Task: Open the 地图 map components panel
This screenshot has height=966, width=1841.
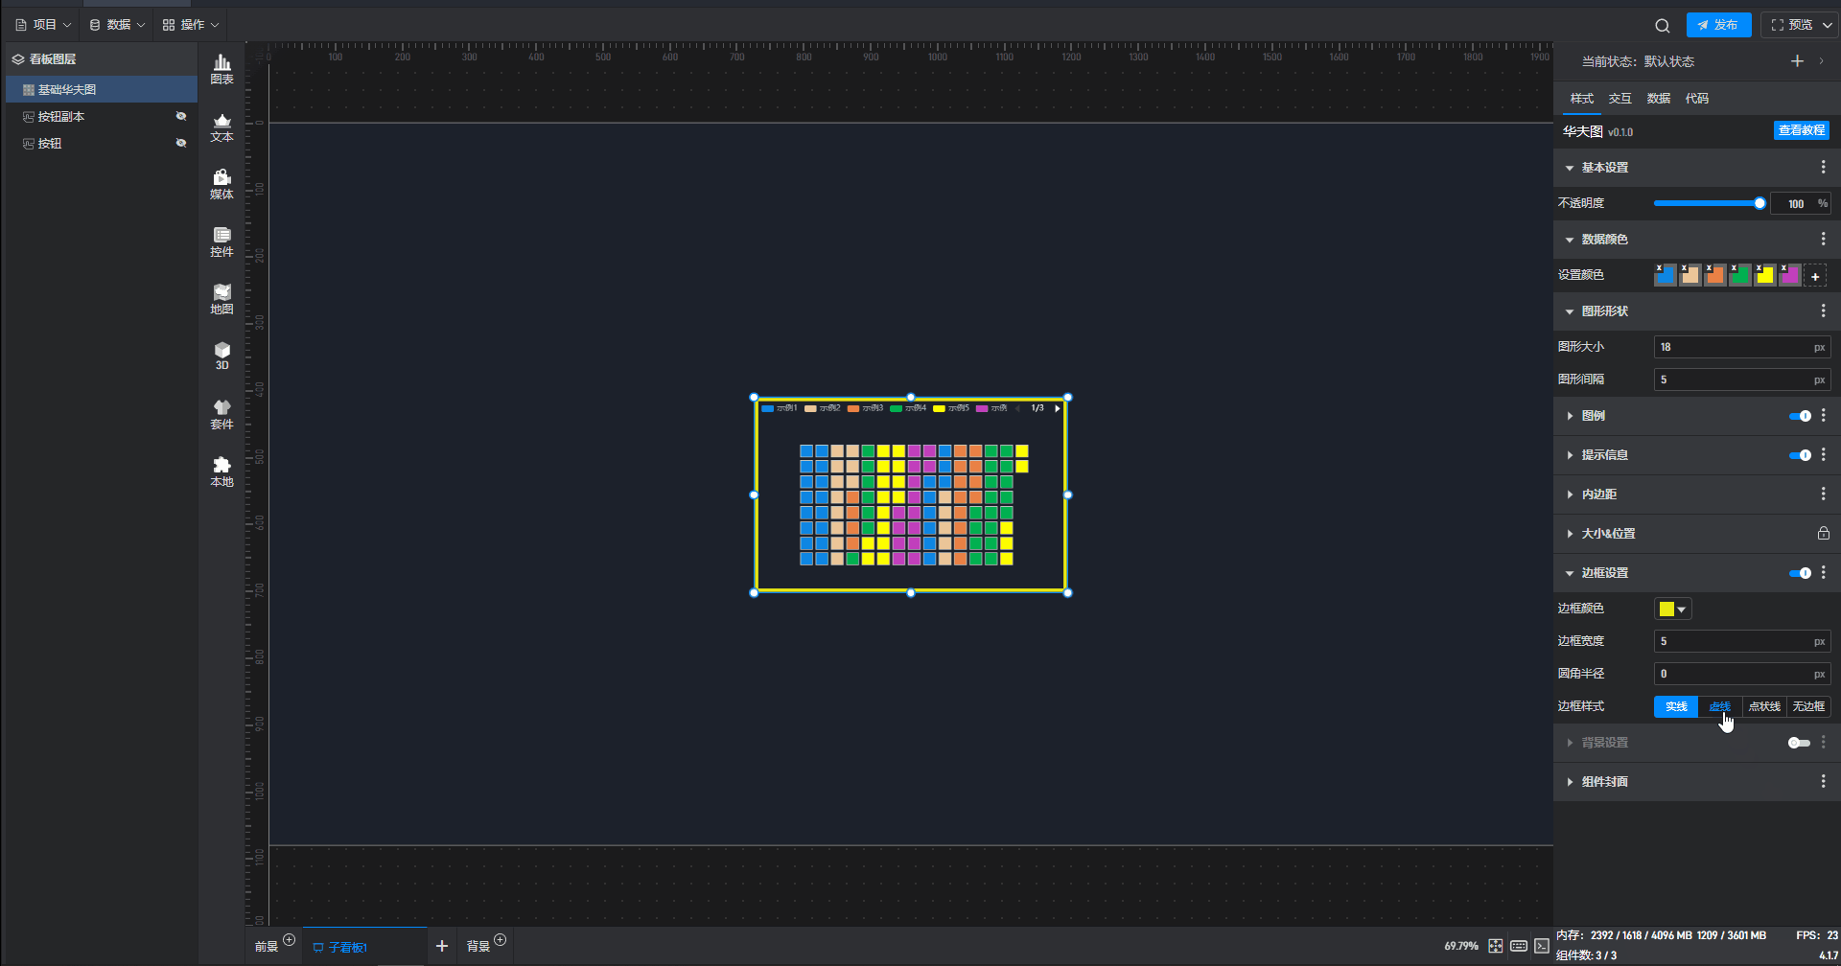Action: click(x=221, y=299)
